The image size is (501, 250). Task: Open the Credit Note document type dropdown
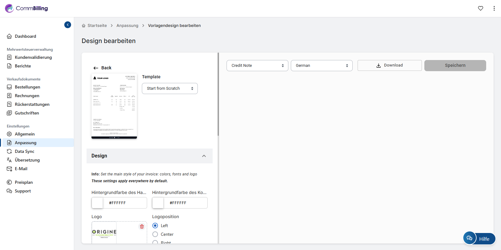257,66
